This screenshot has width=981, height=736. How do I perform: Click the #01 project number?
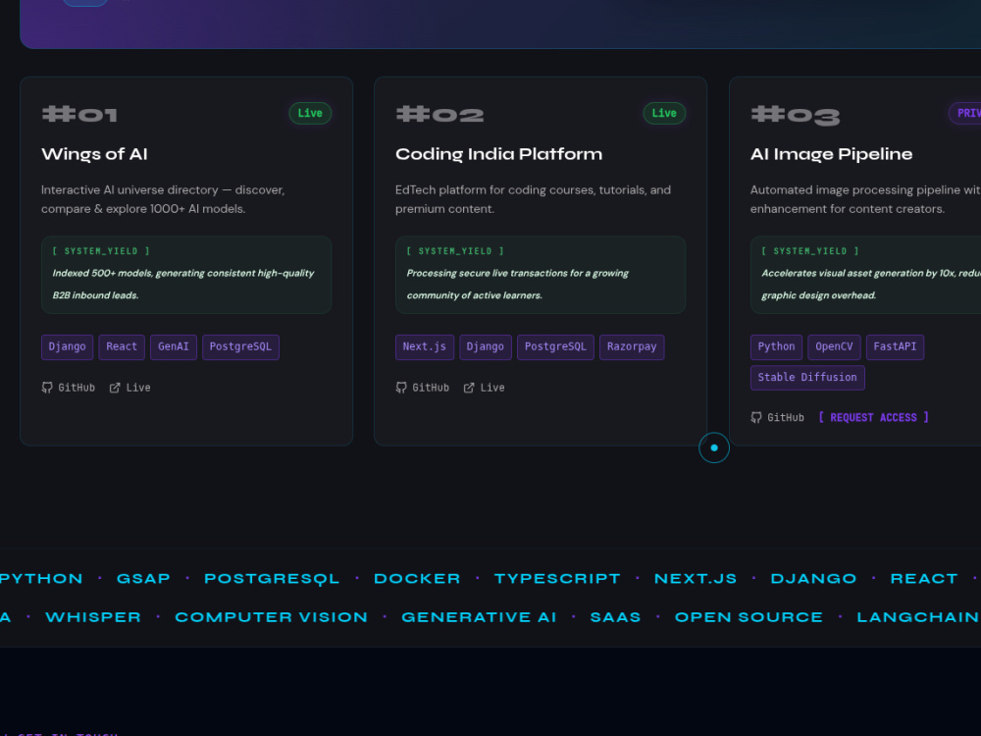pos(79,115)
